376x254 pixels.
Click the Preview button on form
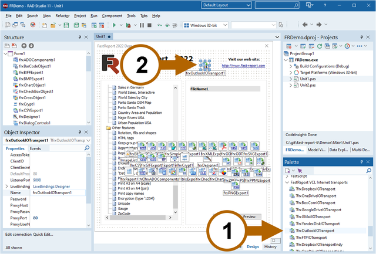click(249, 216)
